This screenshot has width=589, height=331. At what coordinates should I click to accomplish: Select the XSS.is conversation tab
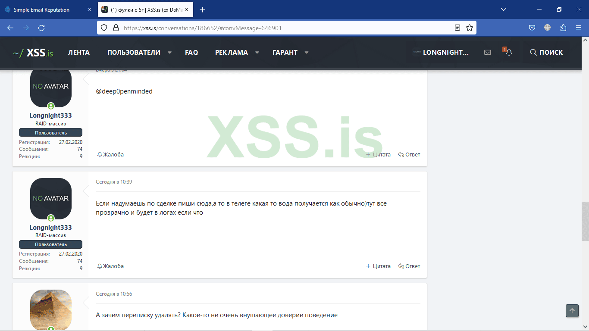145,9
